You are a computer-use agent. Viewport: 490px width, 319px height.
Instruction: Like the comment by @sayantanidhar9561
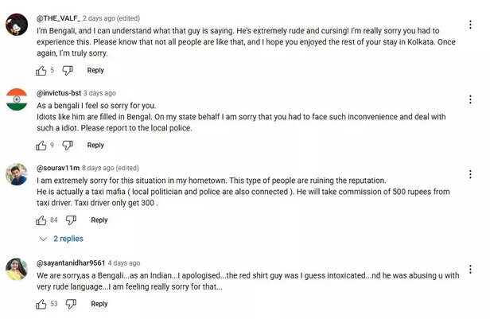(x=41, y=304)
